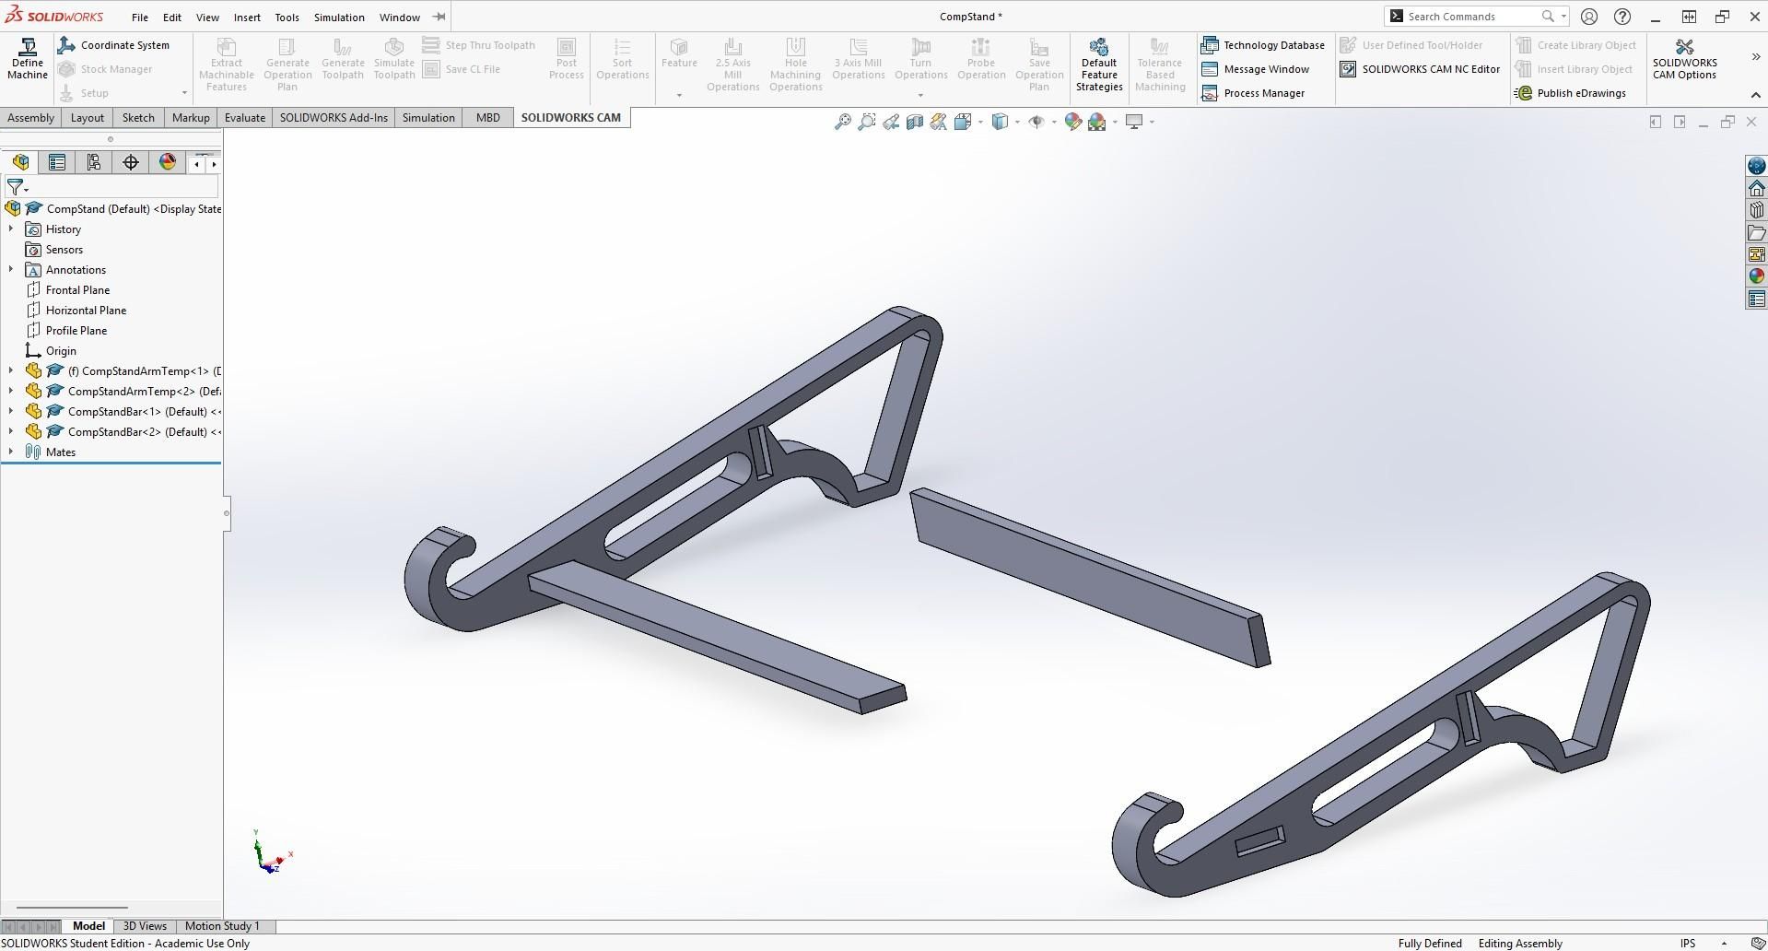Viewport: 1768px width, 951px height.
Task: Toggle the Message Window panel
Action: coord(1259,68)
